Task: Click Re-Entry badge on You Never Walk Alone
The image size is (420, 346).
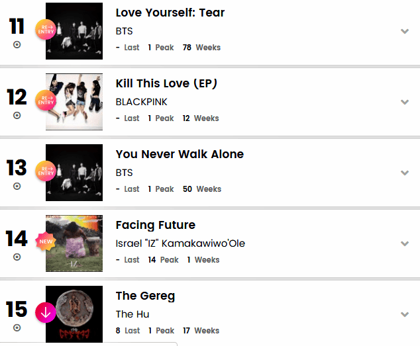Action: [46, 172]
